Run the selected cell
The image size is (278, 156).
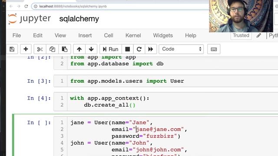point(111,49)
